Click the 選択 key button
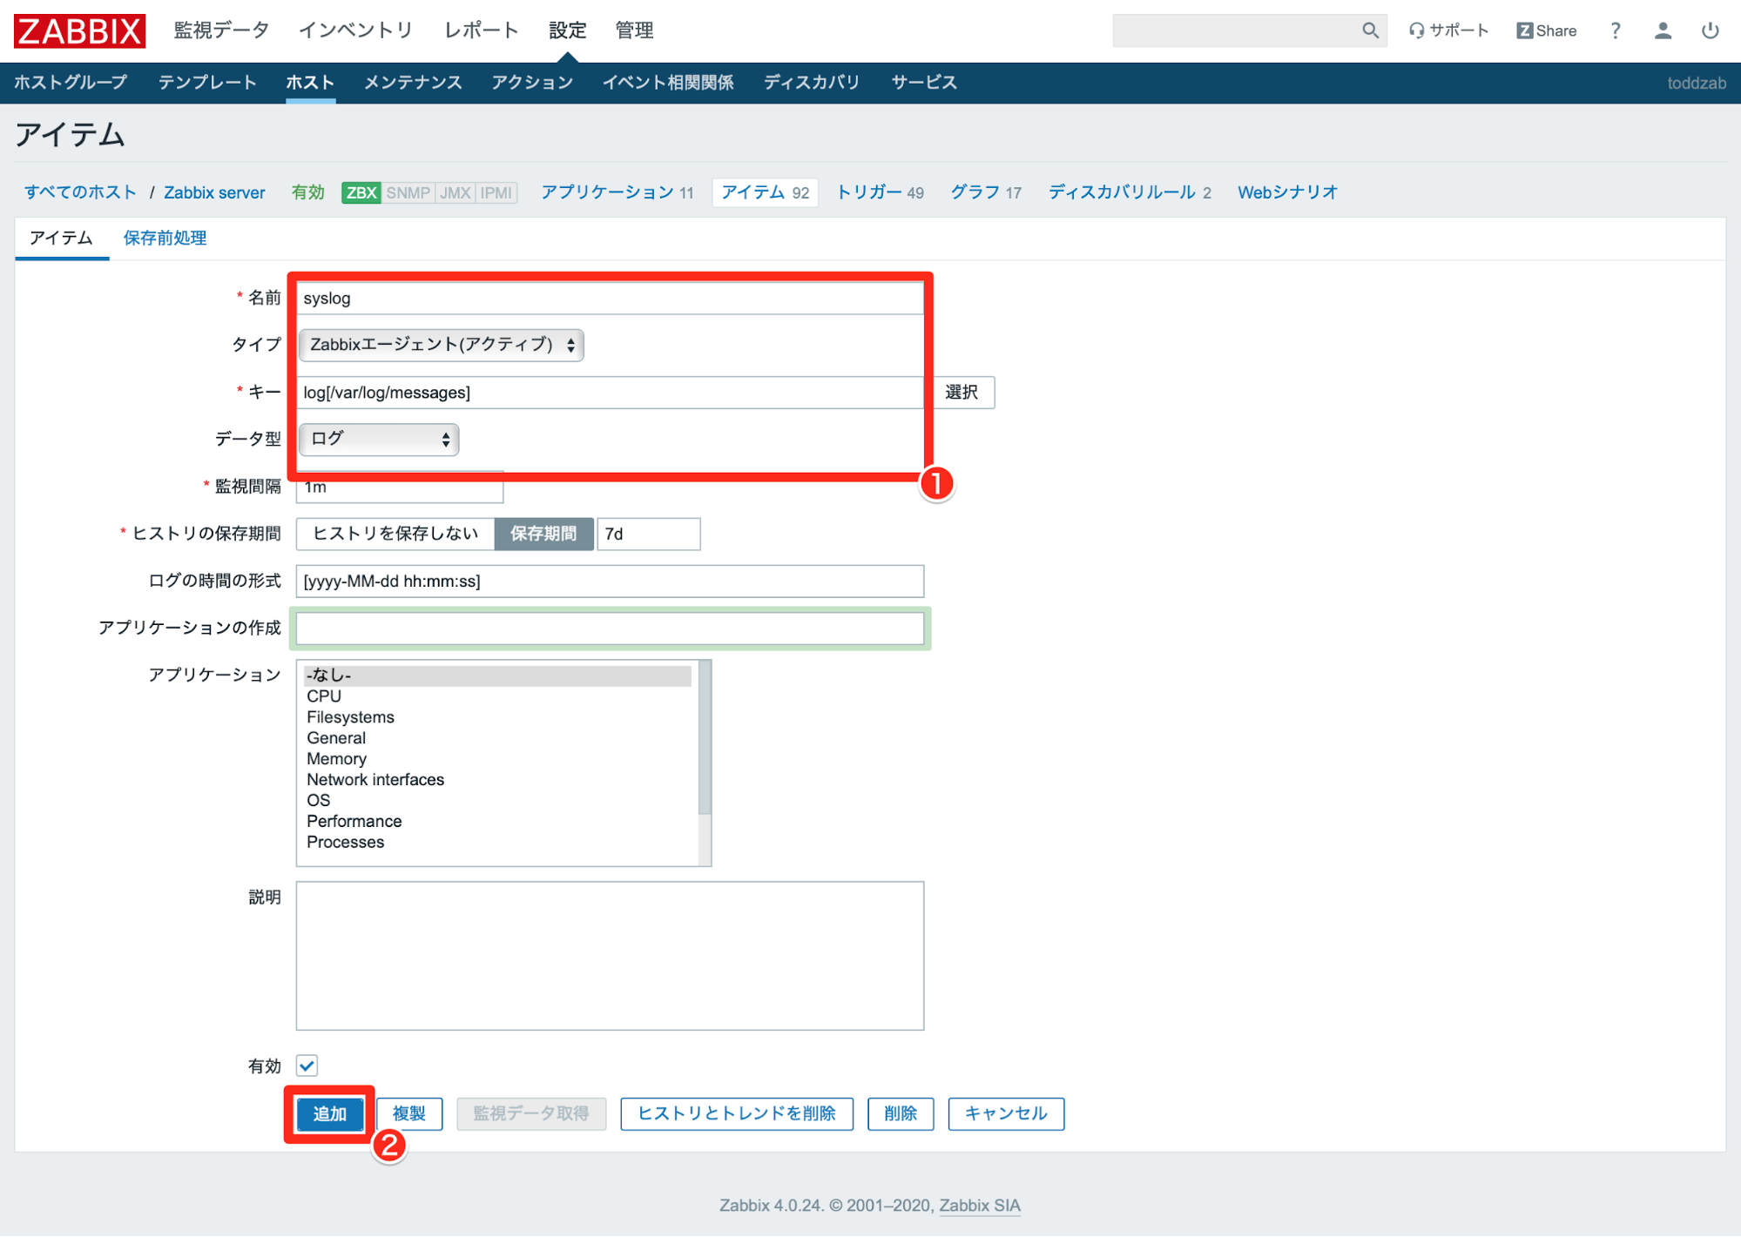 pos(962,392)
